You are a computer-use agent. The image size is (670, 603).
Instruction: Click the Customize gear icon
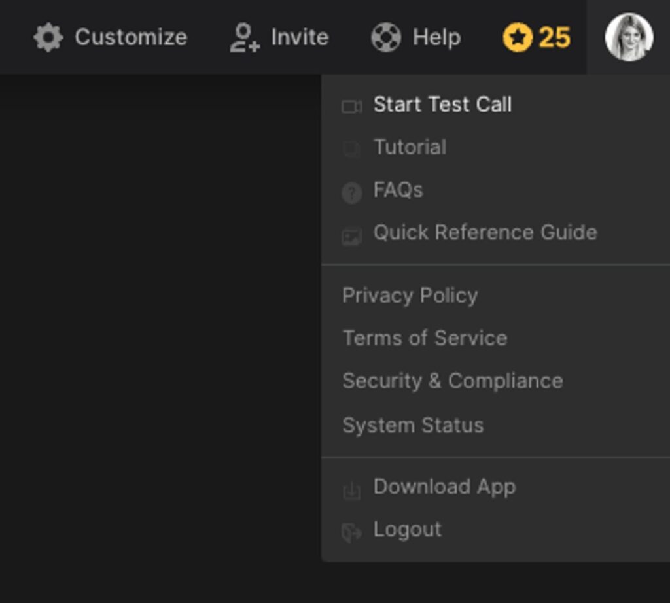48,37
